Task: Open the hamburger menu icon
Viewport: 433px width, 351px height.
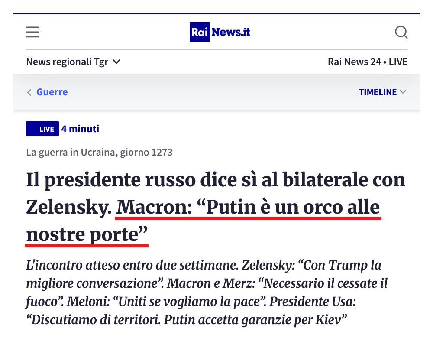Action: point(32,32)
